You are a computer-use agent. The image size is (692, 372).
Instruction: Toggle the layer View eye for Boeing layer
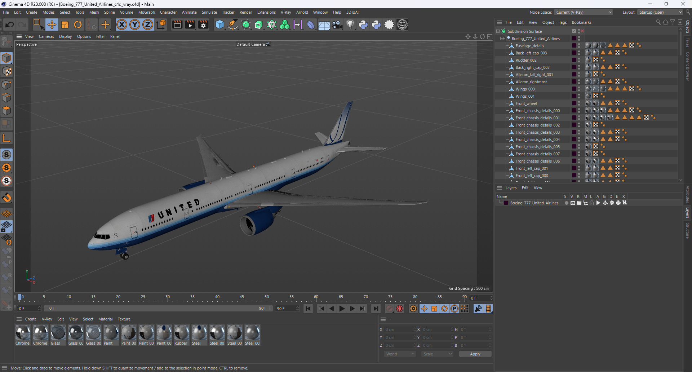(573, 203)
